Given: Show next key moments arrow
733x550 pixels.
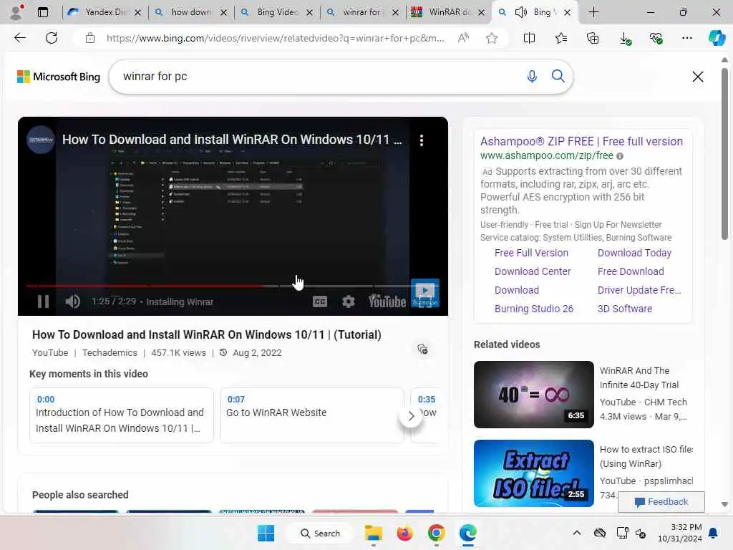Looking at the screenshot, I should pos(411,416).
